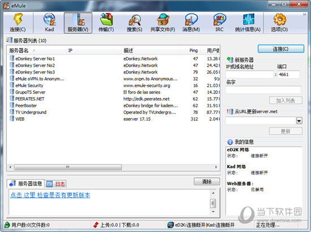Focus the port field showing 4661
The image size is (311, 232).
288,75
